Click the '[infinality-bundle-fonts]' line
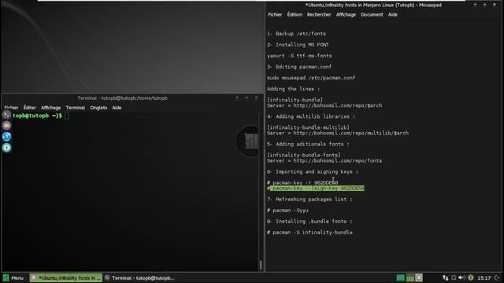 click(304, 156)
